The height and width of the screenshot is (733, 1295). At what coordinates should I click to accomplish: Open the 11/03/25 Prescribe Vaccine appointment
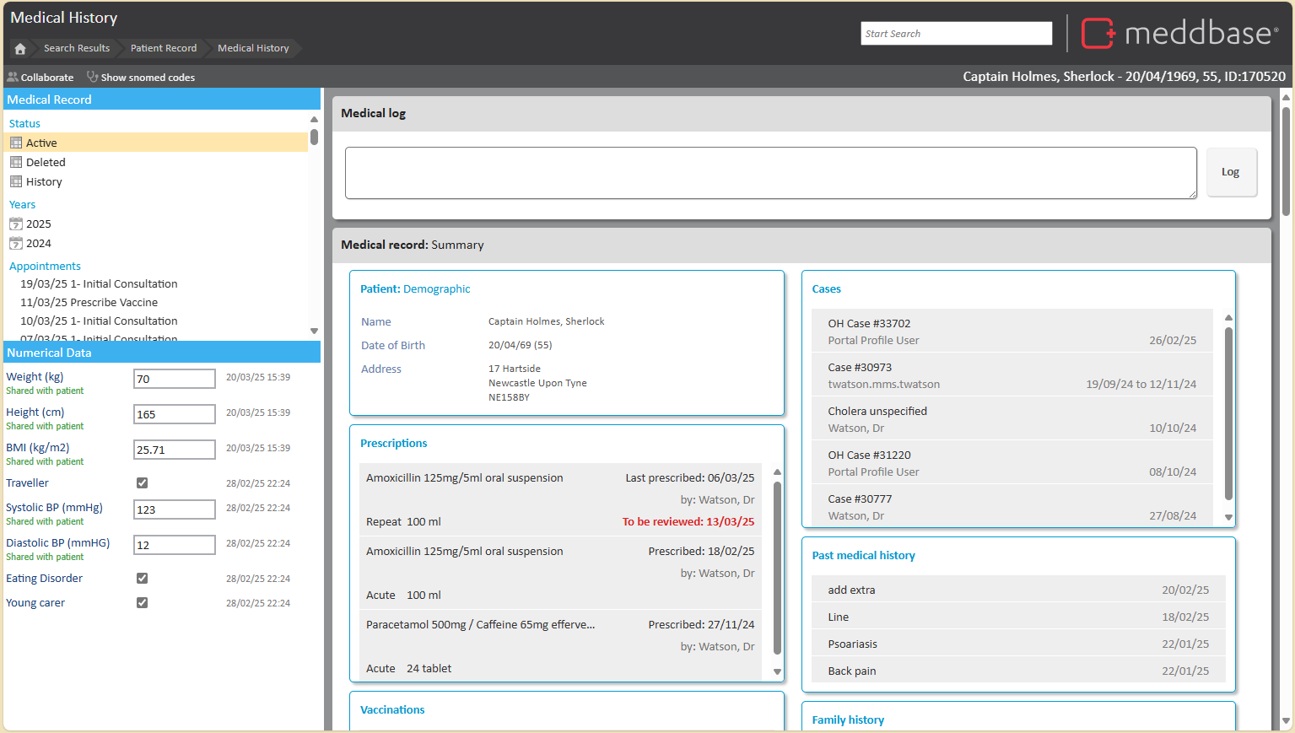(x=89, y=302)
